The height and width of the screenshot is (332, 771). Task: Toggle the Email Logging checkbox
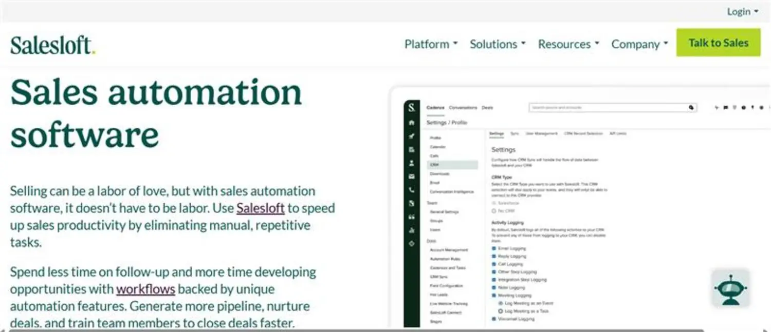click(x=494, y=248)
